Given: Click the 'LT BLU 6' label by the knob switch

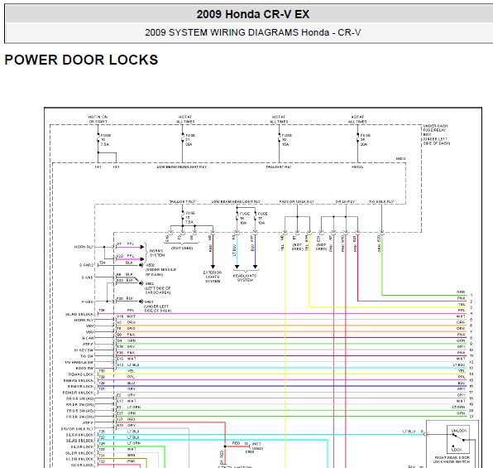Looking at the screenshot, I should (x=413, y=432).
